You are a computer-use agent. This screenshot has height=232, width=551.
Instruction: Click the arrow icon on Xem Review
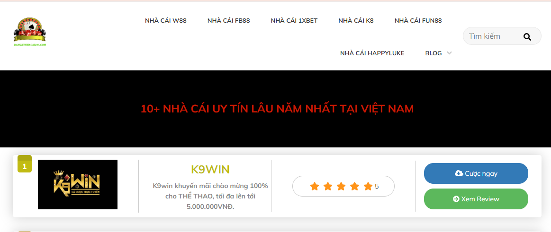(456, 199)
